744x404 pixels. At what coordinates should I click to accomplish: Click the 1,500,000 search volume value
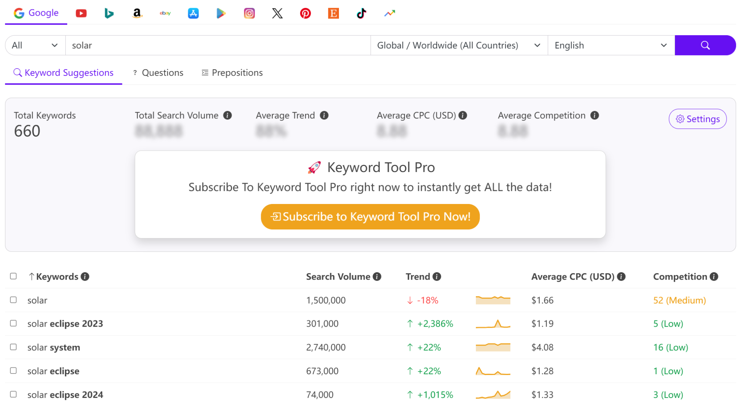click(x=326, y=300)
